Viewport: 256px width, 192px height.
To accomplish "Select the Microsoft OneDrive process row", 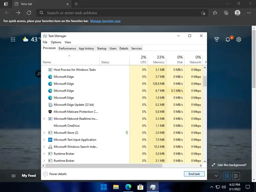I will click(x=122, y=126).
